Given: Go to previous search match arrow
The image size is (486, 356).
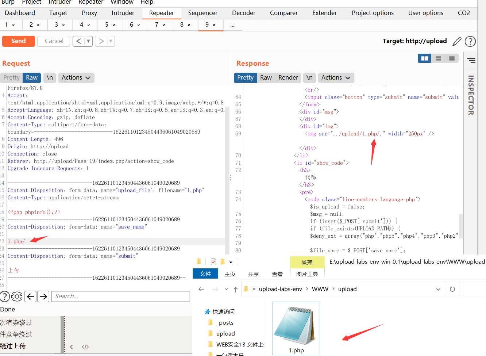Looking at the screenshot, I should point(31,296).
